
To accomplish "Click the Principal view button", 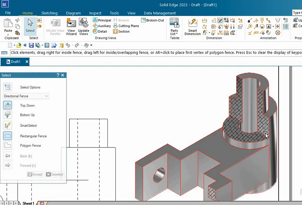I will coord(102,20).
